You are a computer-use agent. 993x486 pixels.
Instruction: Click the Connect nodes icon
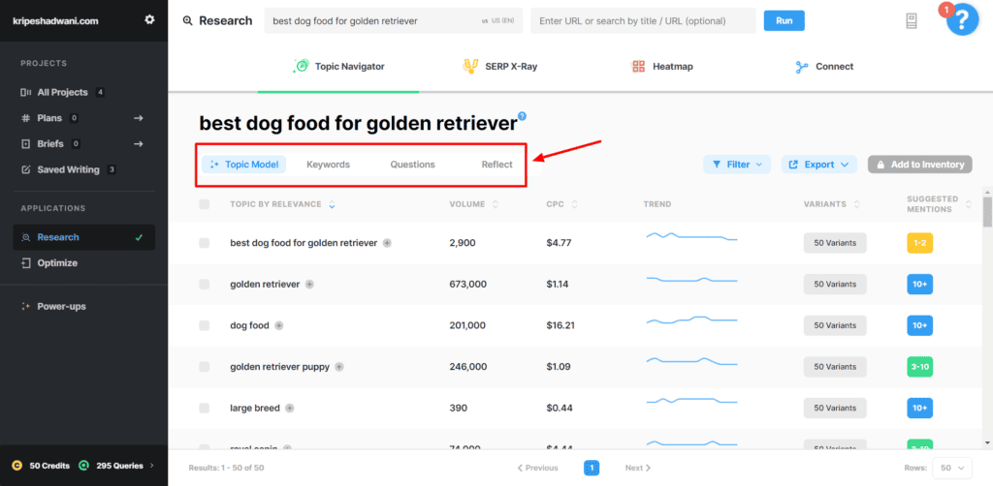point(802,67)
